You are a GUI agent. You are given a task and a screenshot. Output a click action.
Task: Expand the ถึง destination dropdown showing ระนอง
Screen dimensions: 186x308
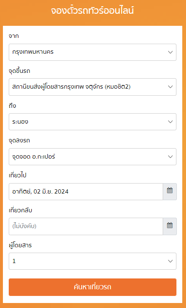tap(92, 122)
